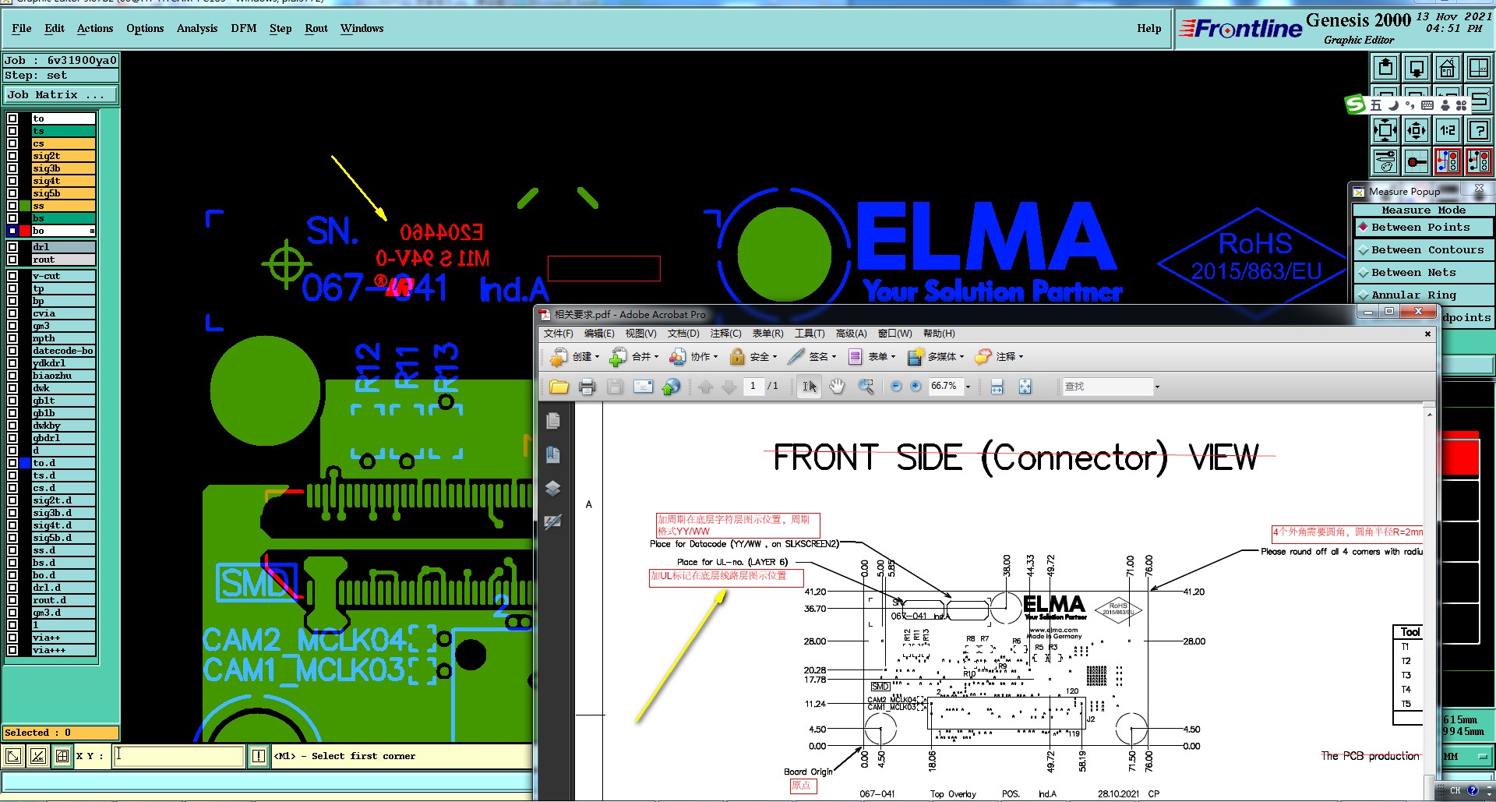This screenshot has height=802, width=1496.
Task: Toggle display checkbox for layer drl
Action: 12,247
